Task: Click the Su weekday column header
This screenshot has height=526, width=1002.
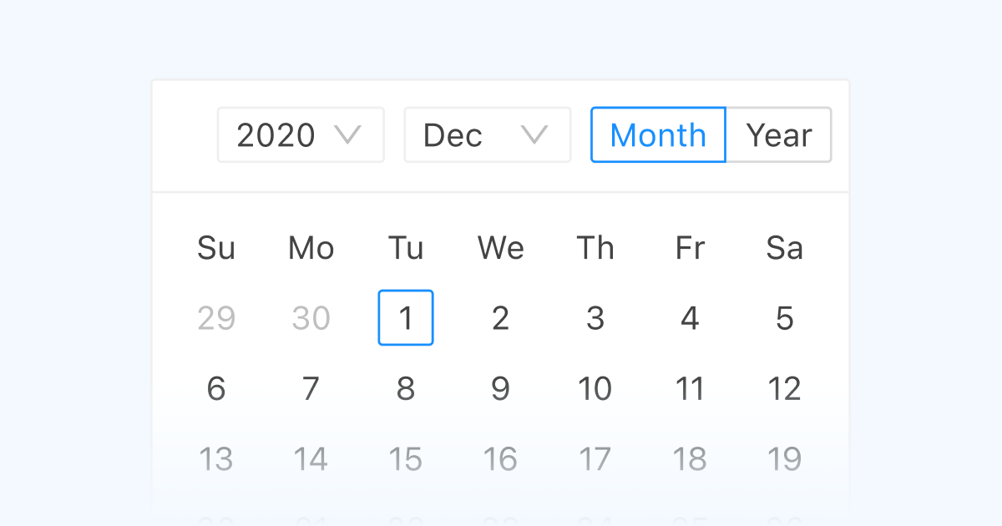Action: [x=216, y=247]
